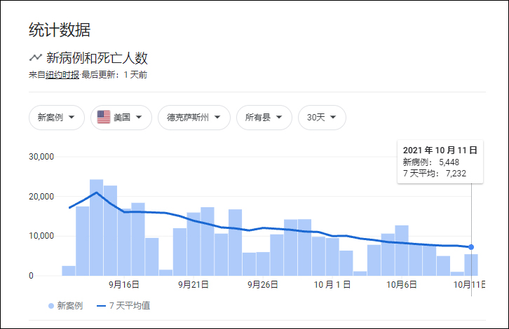Click the 10 月 1 日 date label
Viewport: 509px width, 329px height.
[332, 285]
